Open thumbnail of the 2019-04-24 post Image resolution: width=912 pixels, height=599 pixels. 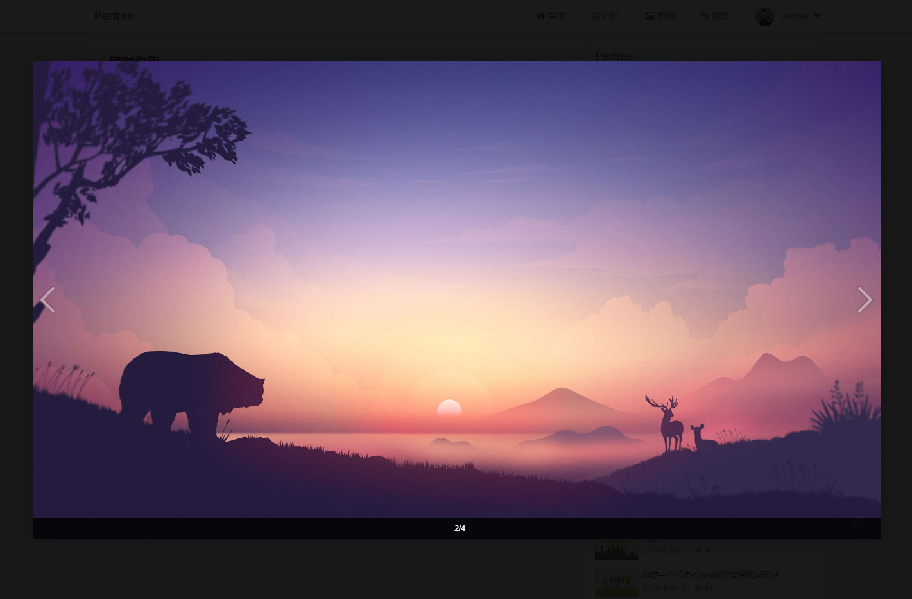pos(616,580)
